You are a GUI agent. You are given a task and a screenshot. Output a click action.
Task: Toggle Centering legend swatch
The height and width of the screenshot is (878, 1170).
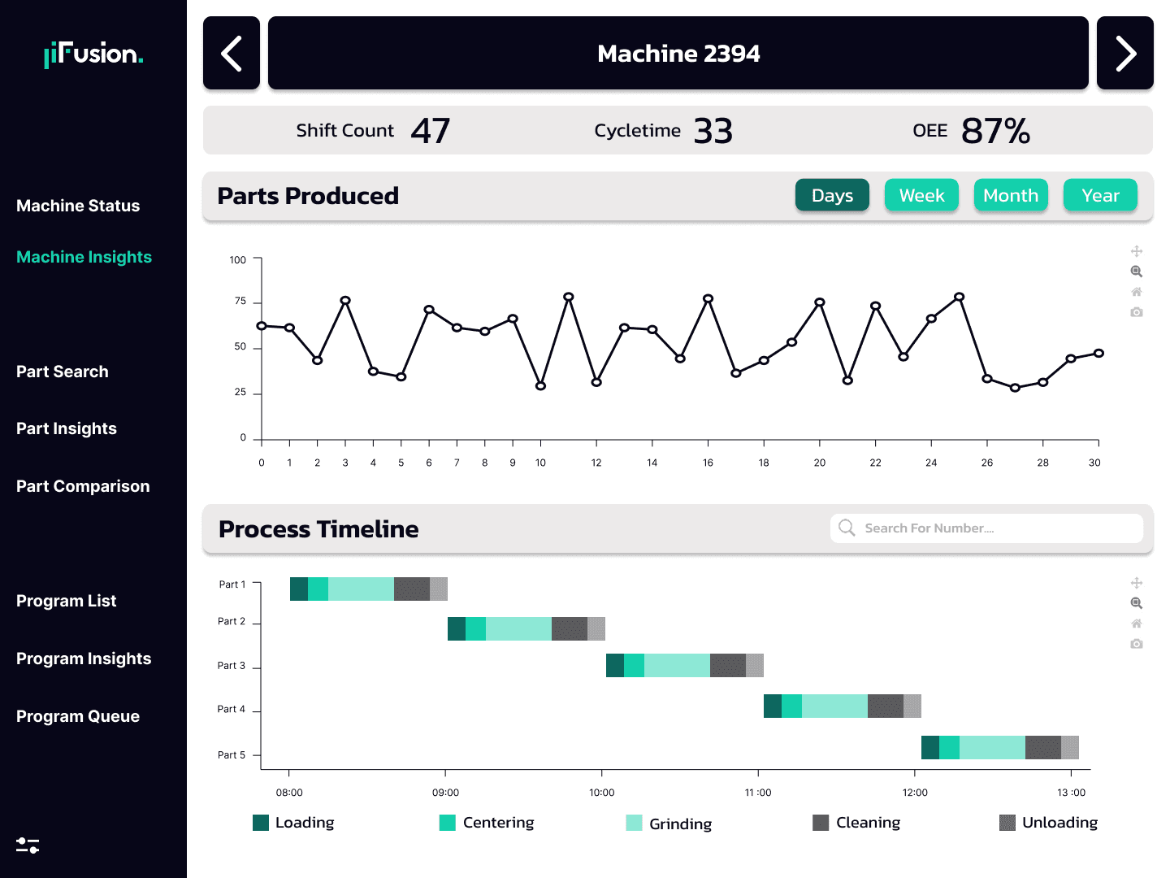click(x=447, y=823)
